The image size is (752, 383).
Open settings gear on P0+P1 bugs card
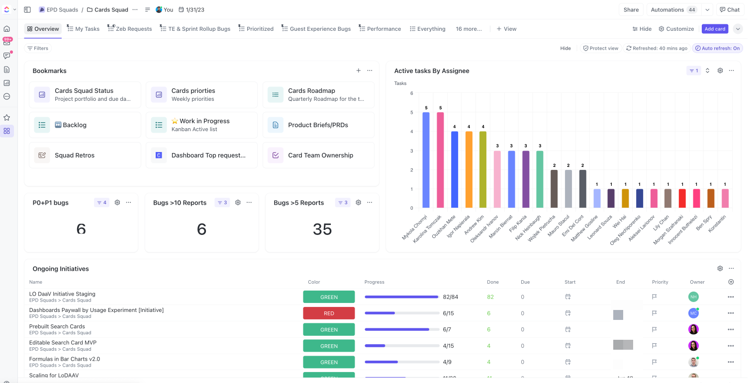[x=117, y=203]
